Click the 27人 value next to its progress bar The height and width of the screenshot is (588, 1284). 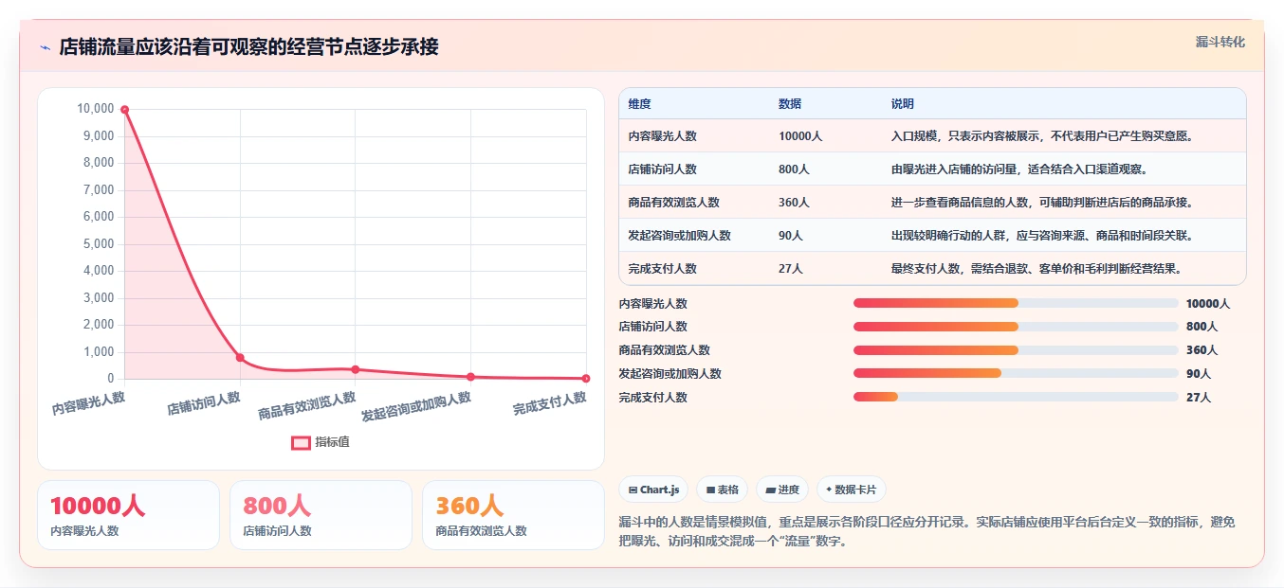tap(1199, 398)
